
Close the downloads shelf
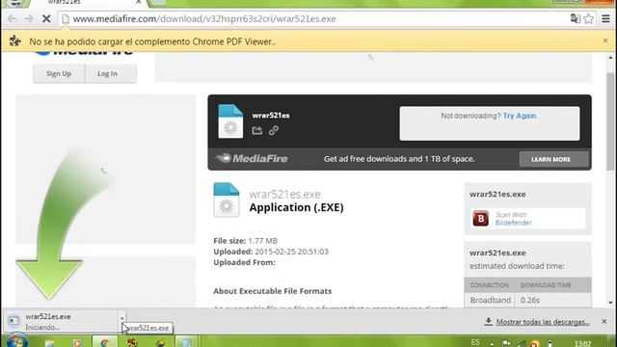coord(604,321)
